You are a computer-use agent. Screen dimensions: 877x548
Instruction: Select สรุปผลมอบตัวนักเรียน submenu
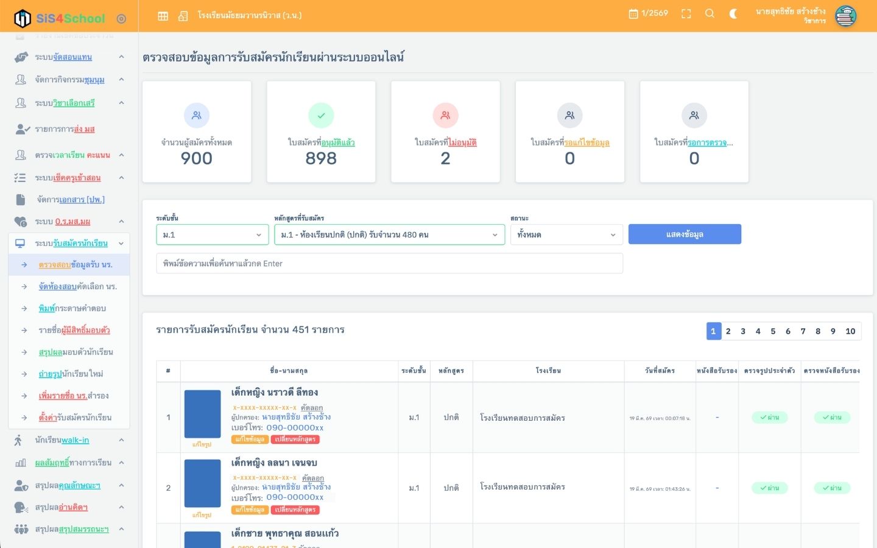coord(69,352)
